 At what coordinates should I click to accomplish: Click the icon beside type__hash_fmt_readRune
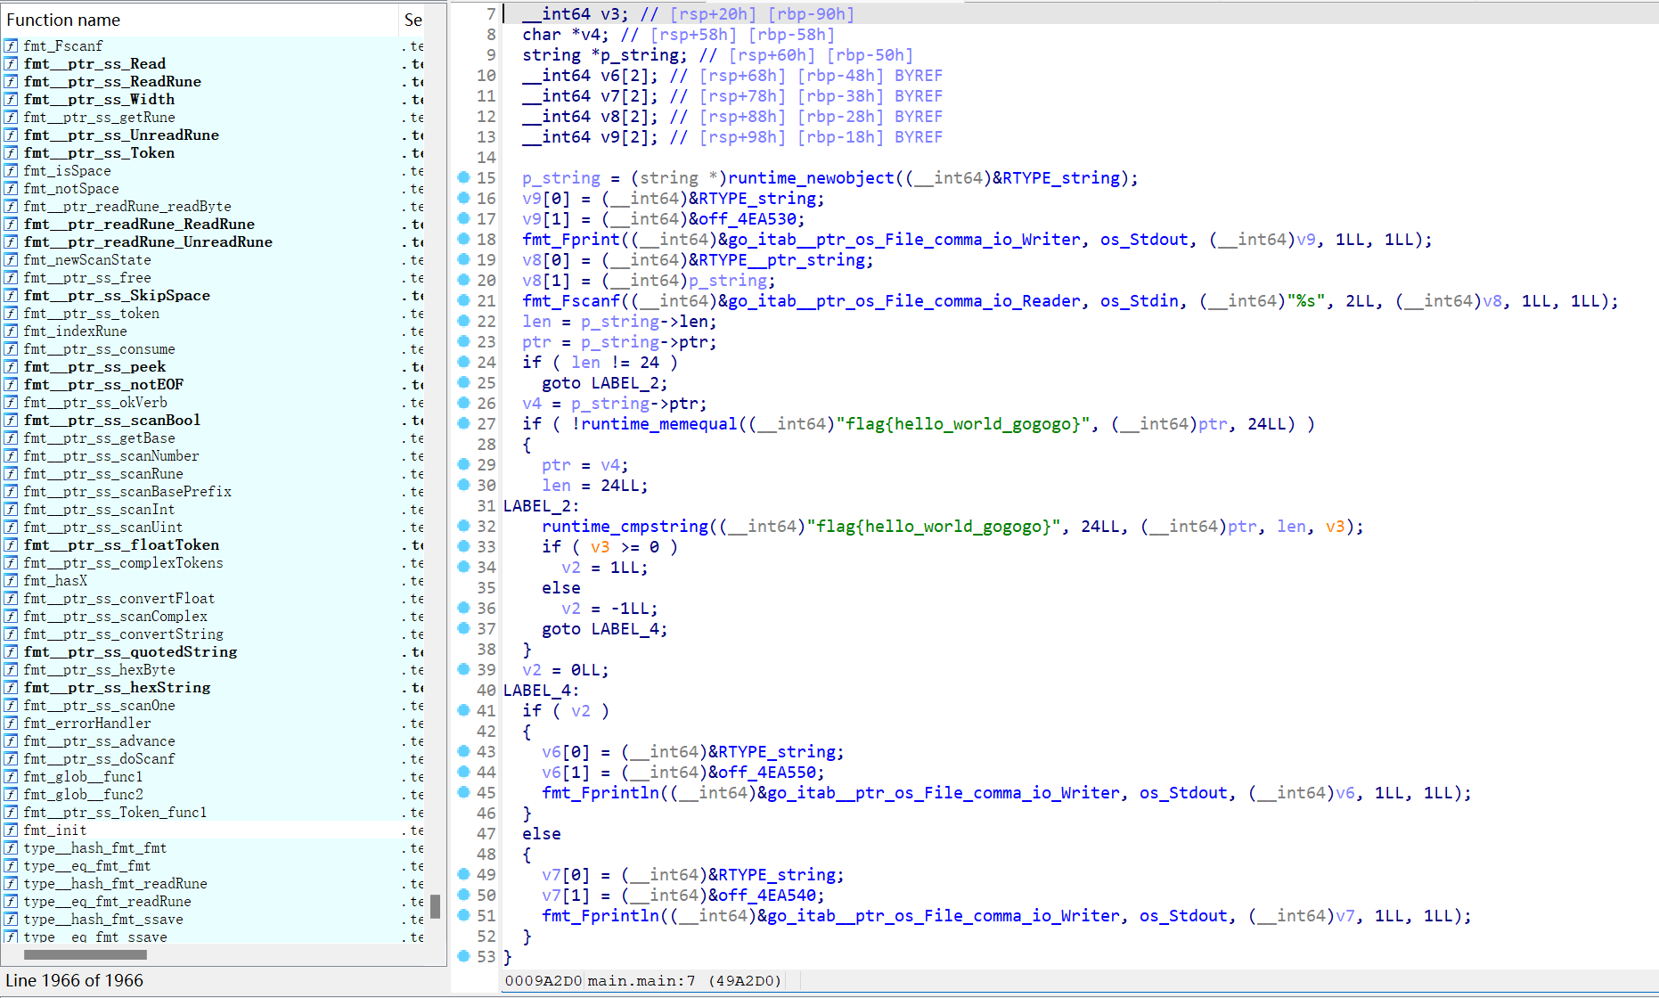click(11, 884)
